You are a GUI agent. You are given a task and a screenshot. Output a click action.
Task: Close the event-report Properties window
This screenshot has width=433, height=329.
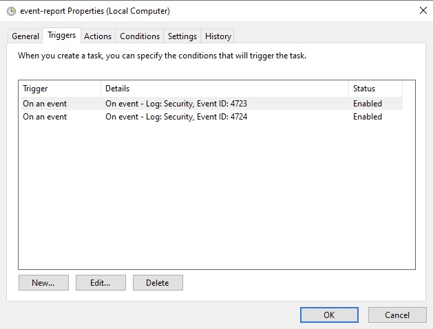[422, 10]
